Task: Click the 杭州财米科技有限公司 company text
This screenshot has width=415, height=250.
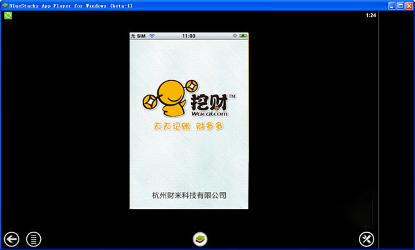Action: point(189,195)
